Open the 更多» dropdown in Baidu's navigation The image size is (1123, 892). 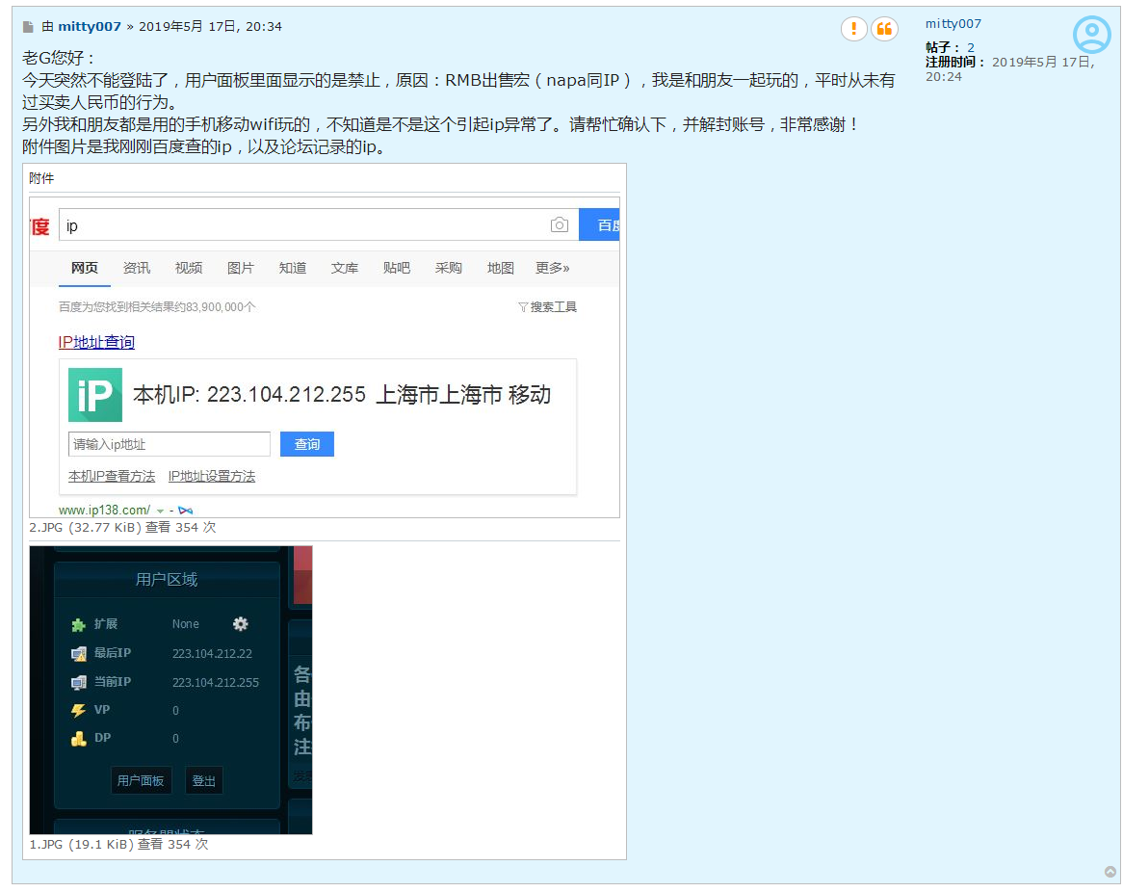552,268
